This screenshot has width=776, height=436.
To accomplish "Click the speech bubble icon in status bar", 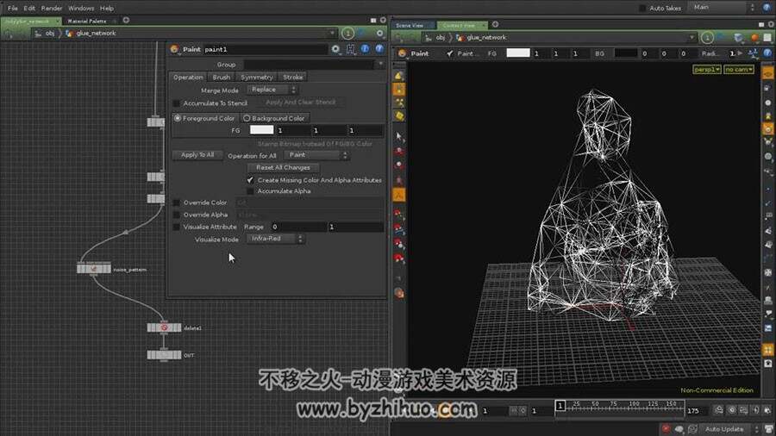I will pos(679,429).
